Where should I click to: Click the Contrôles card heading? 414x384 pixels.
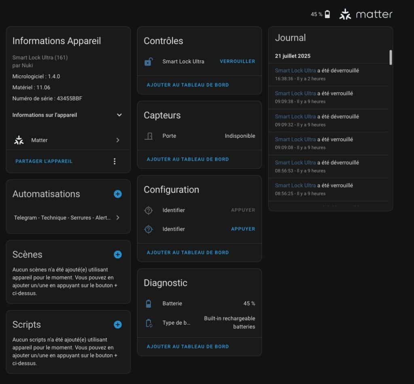coord(163,41)
